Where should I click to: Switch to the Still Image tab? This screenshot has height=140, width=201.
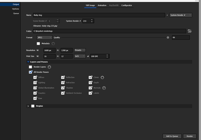pos(90,5)
